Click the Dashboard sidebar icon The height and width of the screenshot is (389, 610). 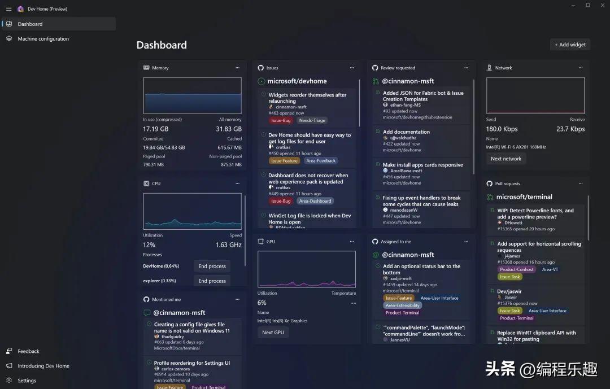(x=9, y=24)
